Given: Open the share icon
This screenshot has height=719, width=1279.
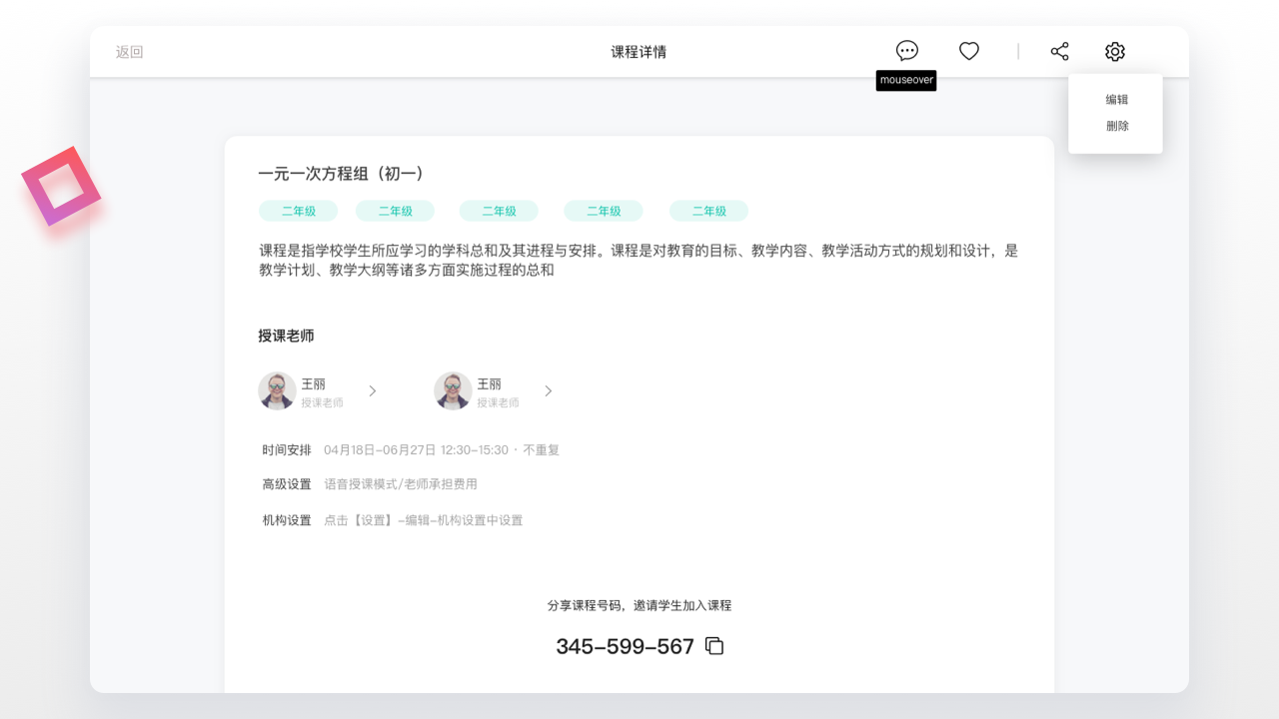Looking at the screenshot, I should click(x=1058, y=51).
